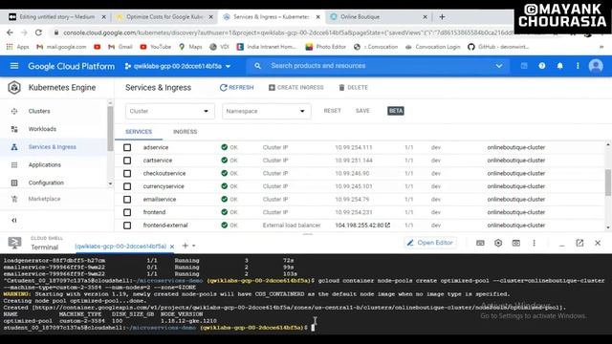The image size is (612, 344).
Task: Click the Refresh button
Action: pyautogui.click(x=237, y=87)
